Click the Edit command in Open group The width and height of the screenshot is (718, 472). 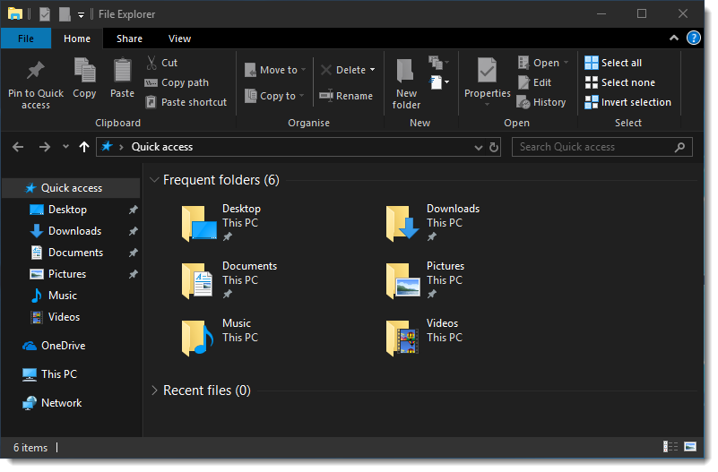click(535, 82)
